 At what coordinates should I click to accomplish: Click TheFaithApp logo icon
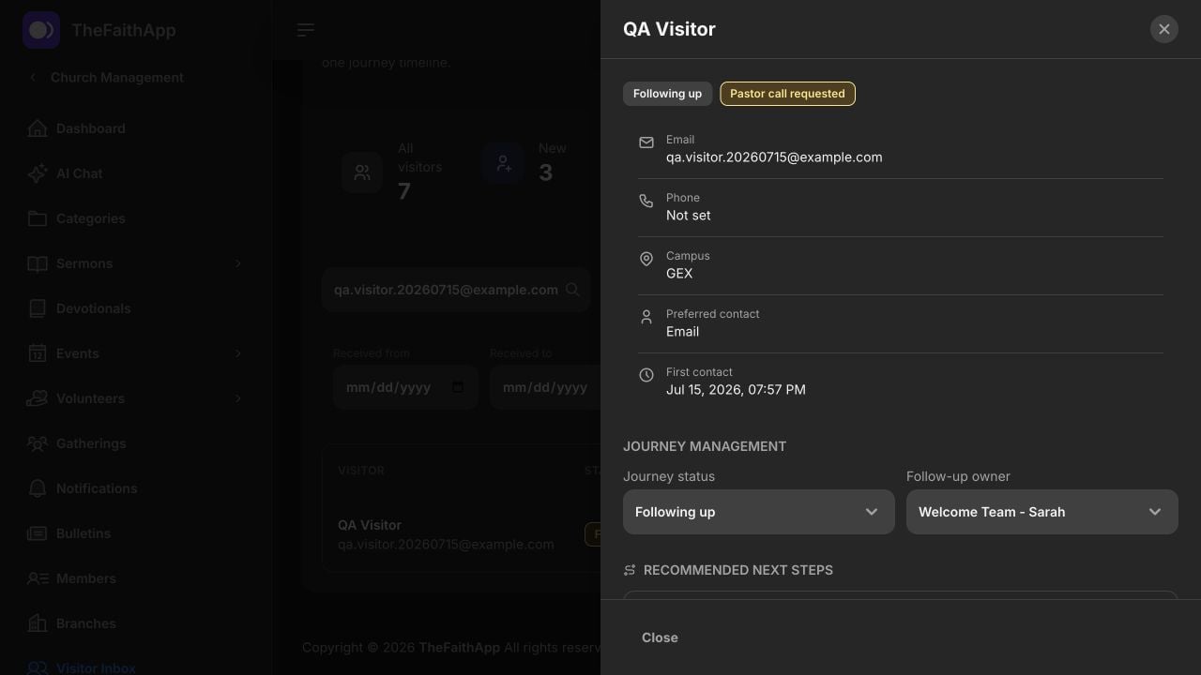click(41, 30)
